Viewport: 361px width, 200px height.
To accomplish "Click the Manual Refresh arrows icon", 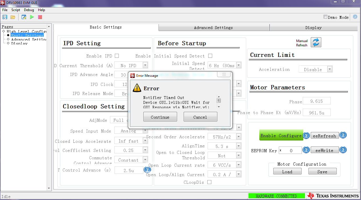I will coord(316,42).
